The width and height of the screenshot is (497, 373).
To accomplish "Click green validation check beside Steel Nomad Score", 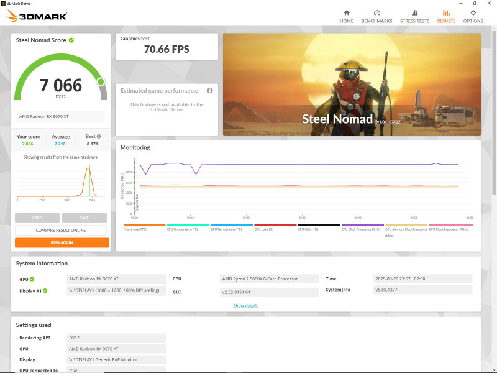I will tap(71, 40).
